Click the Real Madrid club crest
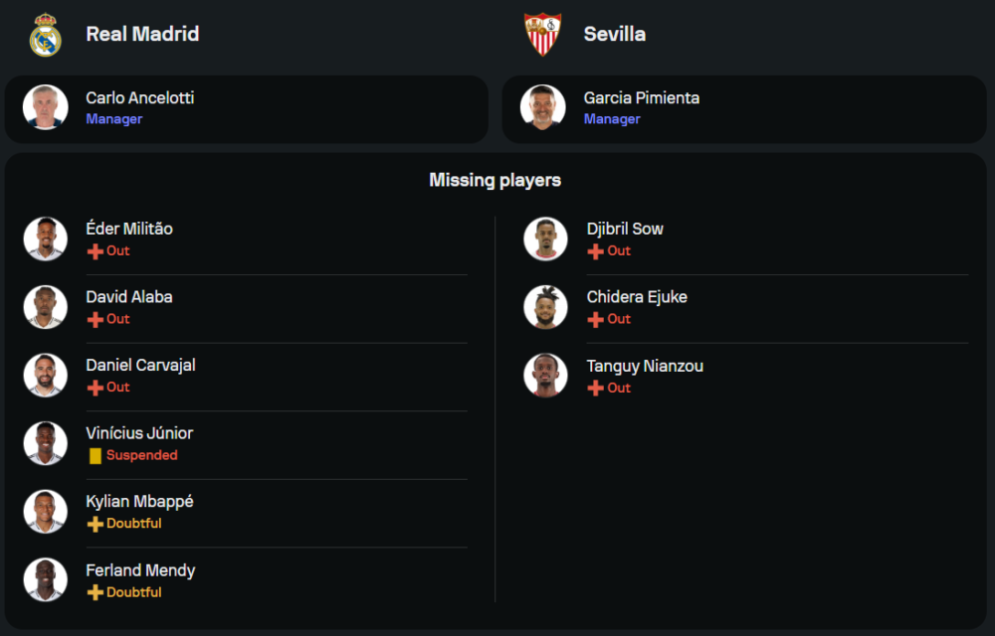Image resolution: width=995 pixels, height=636 pixels. [45, 35]
